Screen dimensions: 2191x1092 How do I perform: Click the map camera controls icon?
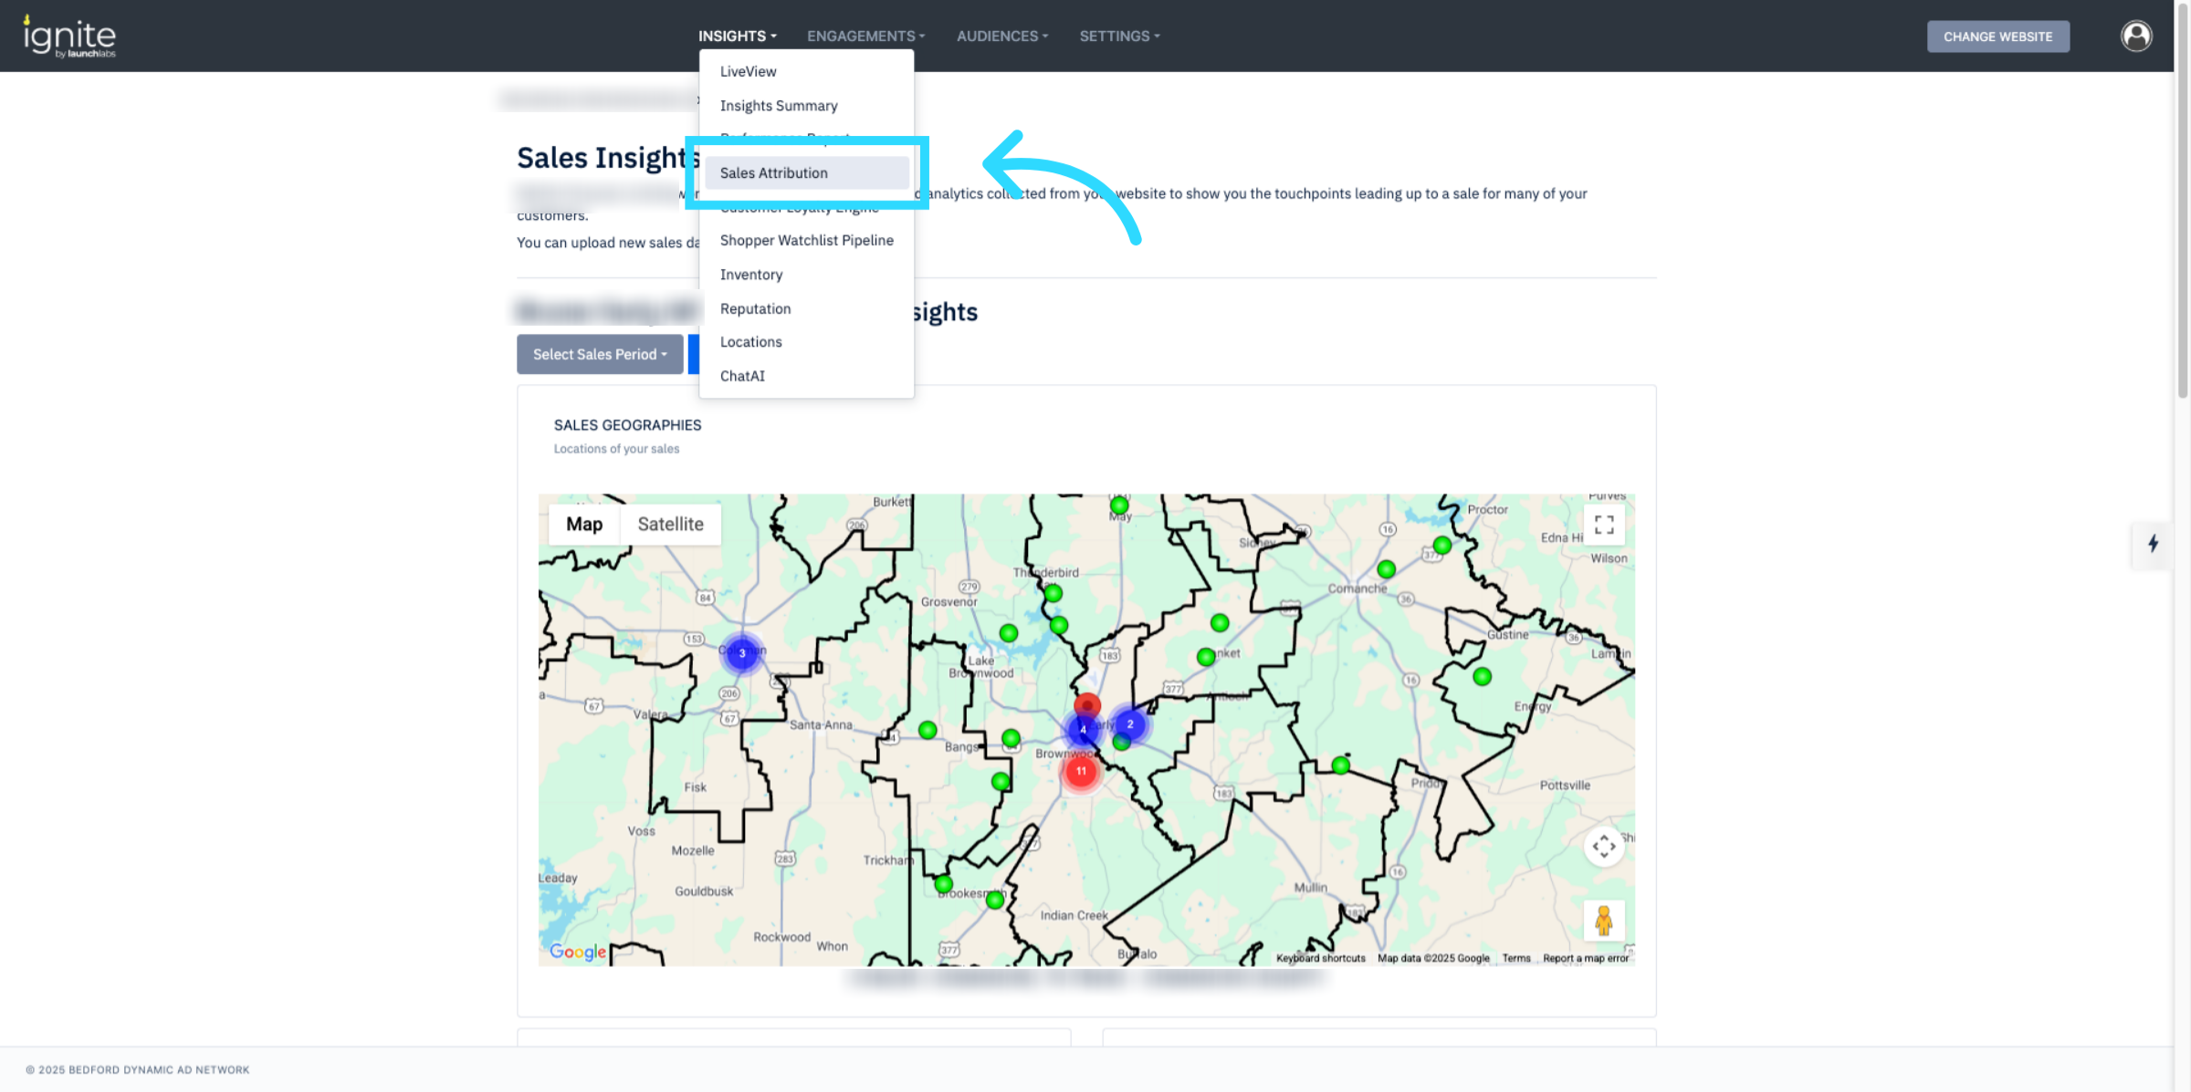(x=1603, y=847)
